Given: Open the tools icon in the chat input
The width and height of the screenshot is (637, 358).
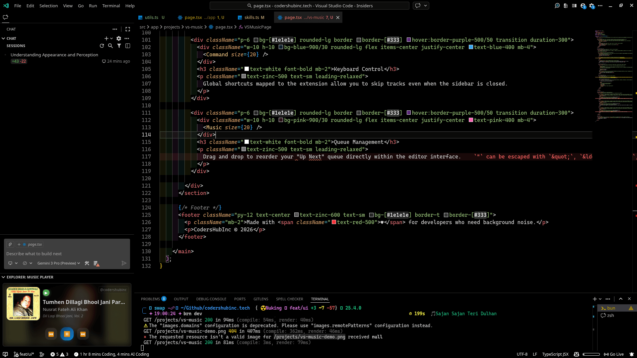Looking at the screenshot, I should pyautogui.click(x=87, y=263).
